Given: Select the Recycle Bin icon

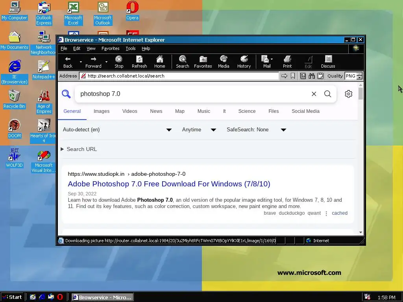Looking at the screenshot, I should tap(15, 99).
